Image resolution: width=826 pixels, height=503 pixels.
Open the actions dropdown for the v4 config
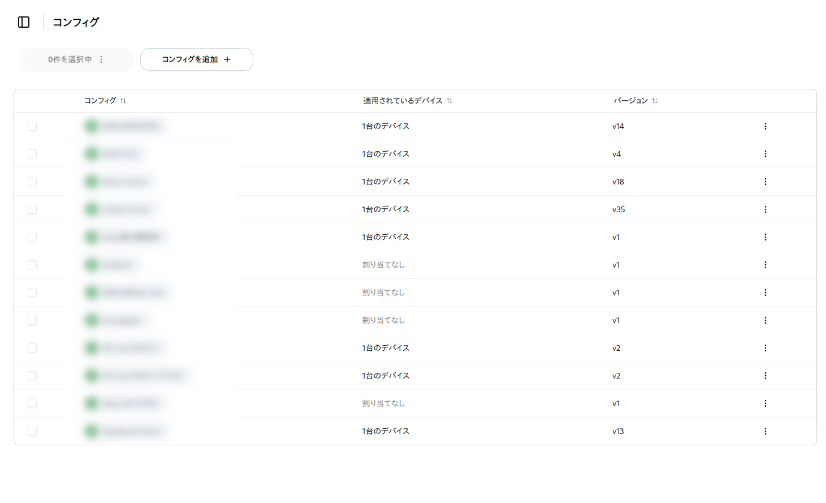pyautogui.click(x=766, y=153)
